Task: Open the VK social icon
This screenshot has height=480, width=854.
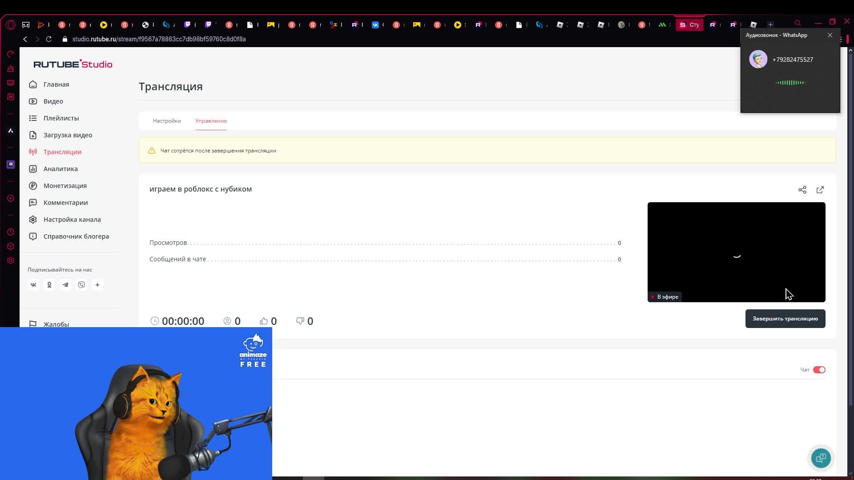Action: pos(33,285)
